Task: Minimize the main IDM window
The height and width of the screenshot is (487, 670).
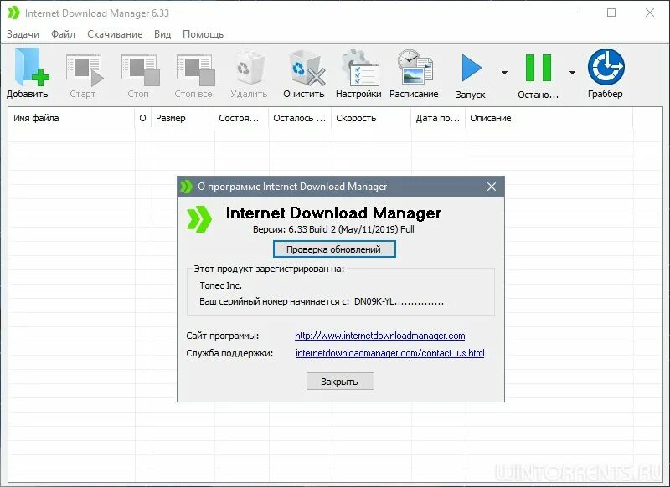Action: [x=574, y=13]
